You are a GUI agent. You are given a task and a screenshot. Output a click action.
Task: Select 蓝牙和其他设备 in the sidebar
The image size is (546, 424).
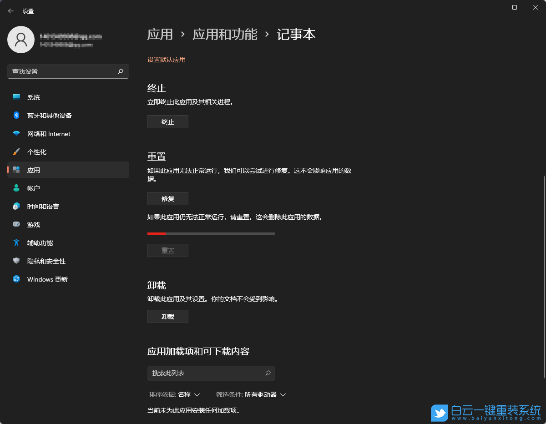(x=50, y=115)
